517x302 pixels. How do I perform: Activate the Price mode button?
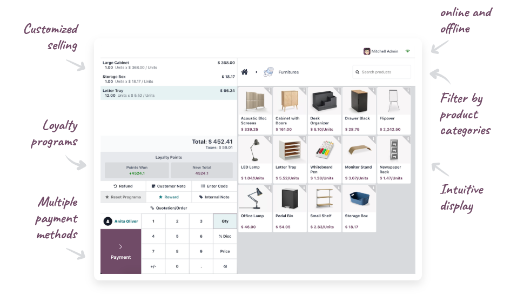pos(225,251)
